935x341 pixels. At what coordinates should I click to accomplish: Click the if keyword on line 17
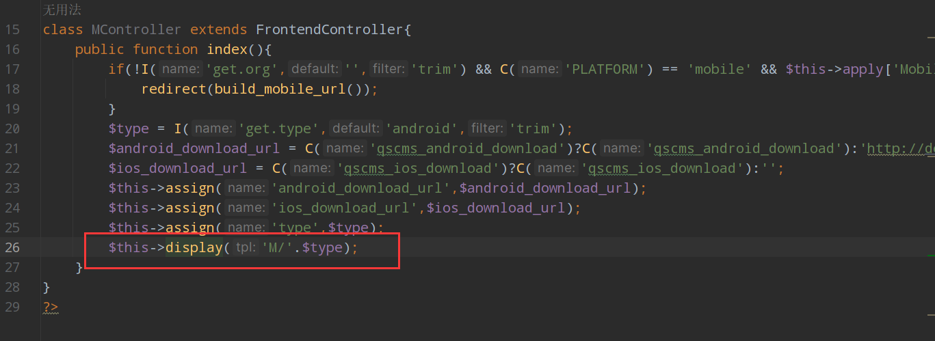tap(116, 69)
